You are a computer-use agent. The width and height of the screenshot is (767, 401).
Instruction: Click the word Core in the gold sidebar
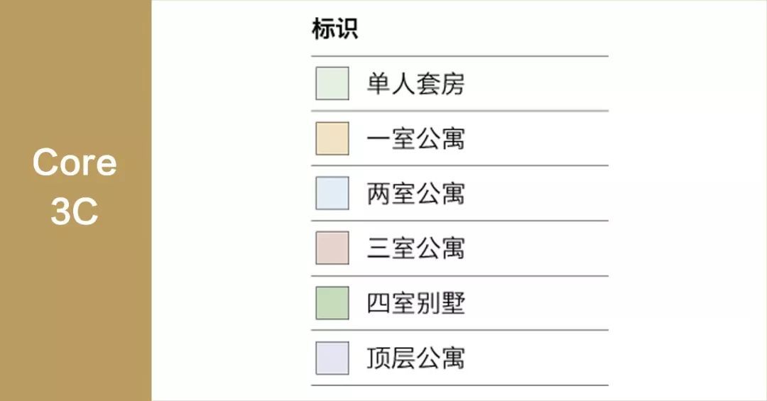(75, 163)
